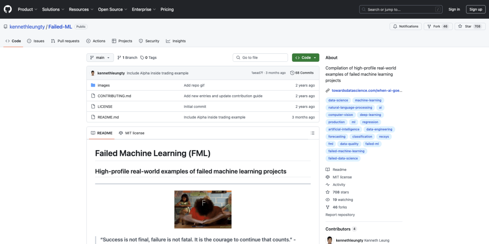Click the Notifications bell button
Screen dimensions: 489x244
(x=405, y=26)
